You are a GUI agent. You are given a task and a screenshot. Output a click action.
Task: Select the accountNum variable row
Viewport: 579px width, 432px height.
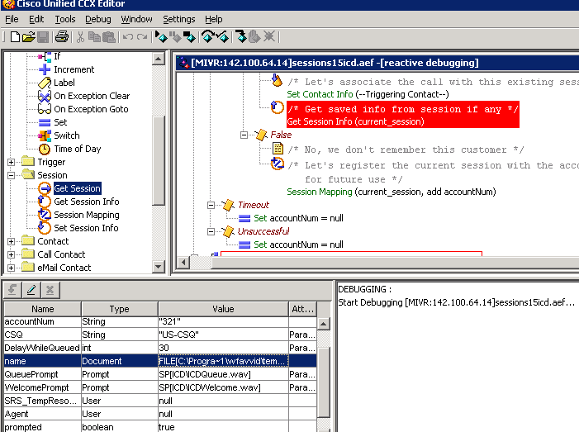click(160, 321)
